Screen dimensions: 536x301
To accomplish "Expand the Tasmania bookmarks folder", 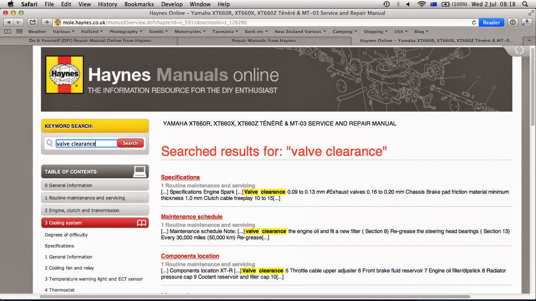I will (x=226, y=32).
